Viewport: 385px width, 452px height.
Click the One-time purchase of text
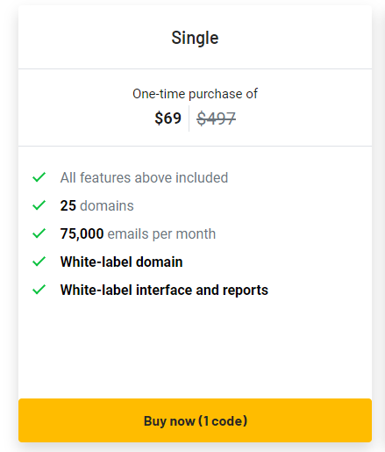point(195,94)
